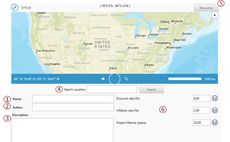Click inside the Description text area
Screen dimensions: 230x142
tap(62, 130)
